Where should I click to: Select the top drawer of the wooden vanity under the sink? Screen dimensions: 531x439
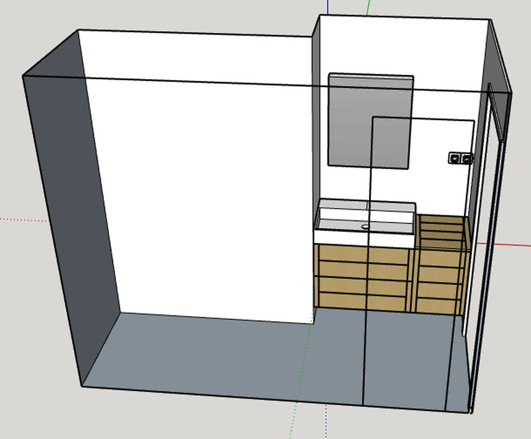(x=364, y=254)
